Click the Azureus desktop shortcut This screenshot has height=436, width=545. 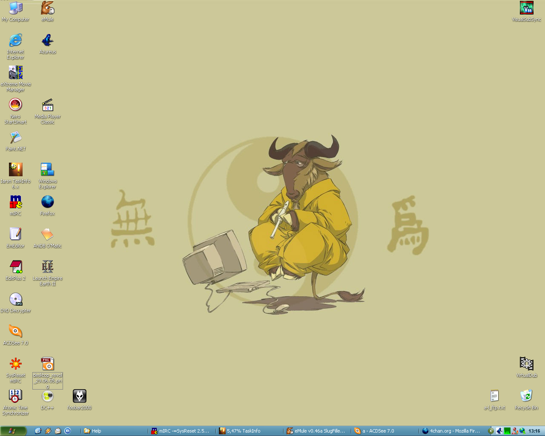pos(48,44)
